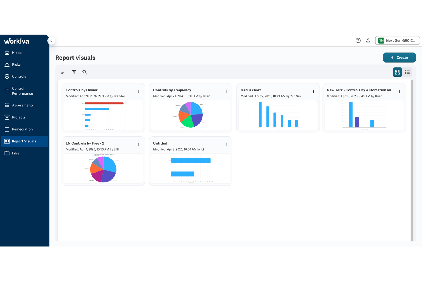Viewport: 422px width, 281px height.
Task: Click 'Modified: Apr 22, 2026, 10:49 AM by Yun Suk'
Action: (271, 96)
